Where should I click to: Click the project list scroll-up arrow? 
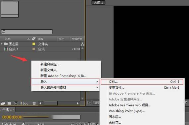click(83, 48)
